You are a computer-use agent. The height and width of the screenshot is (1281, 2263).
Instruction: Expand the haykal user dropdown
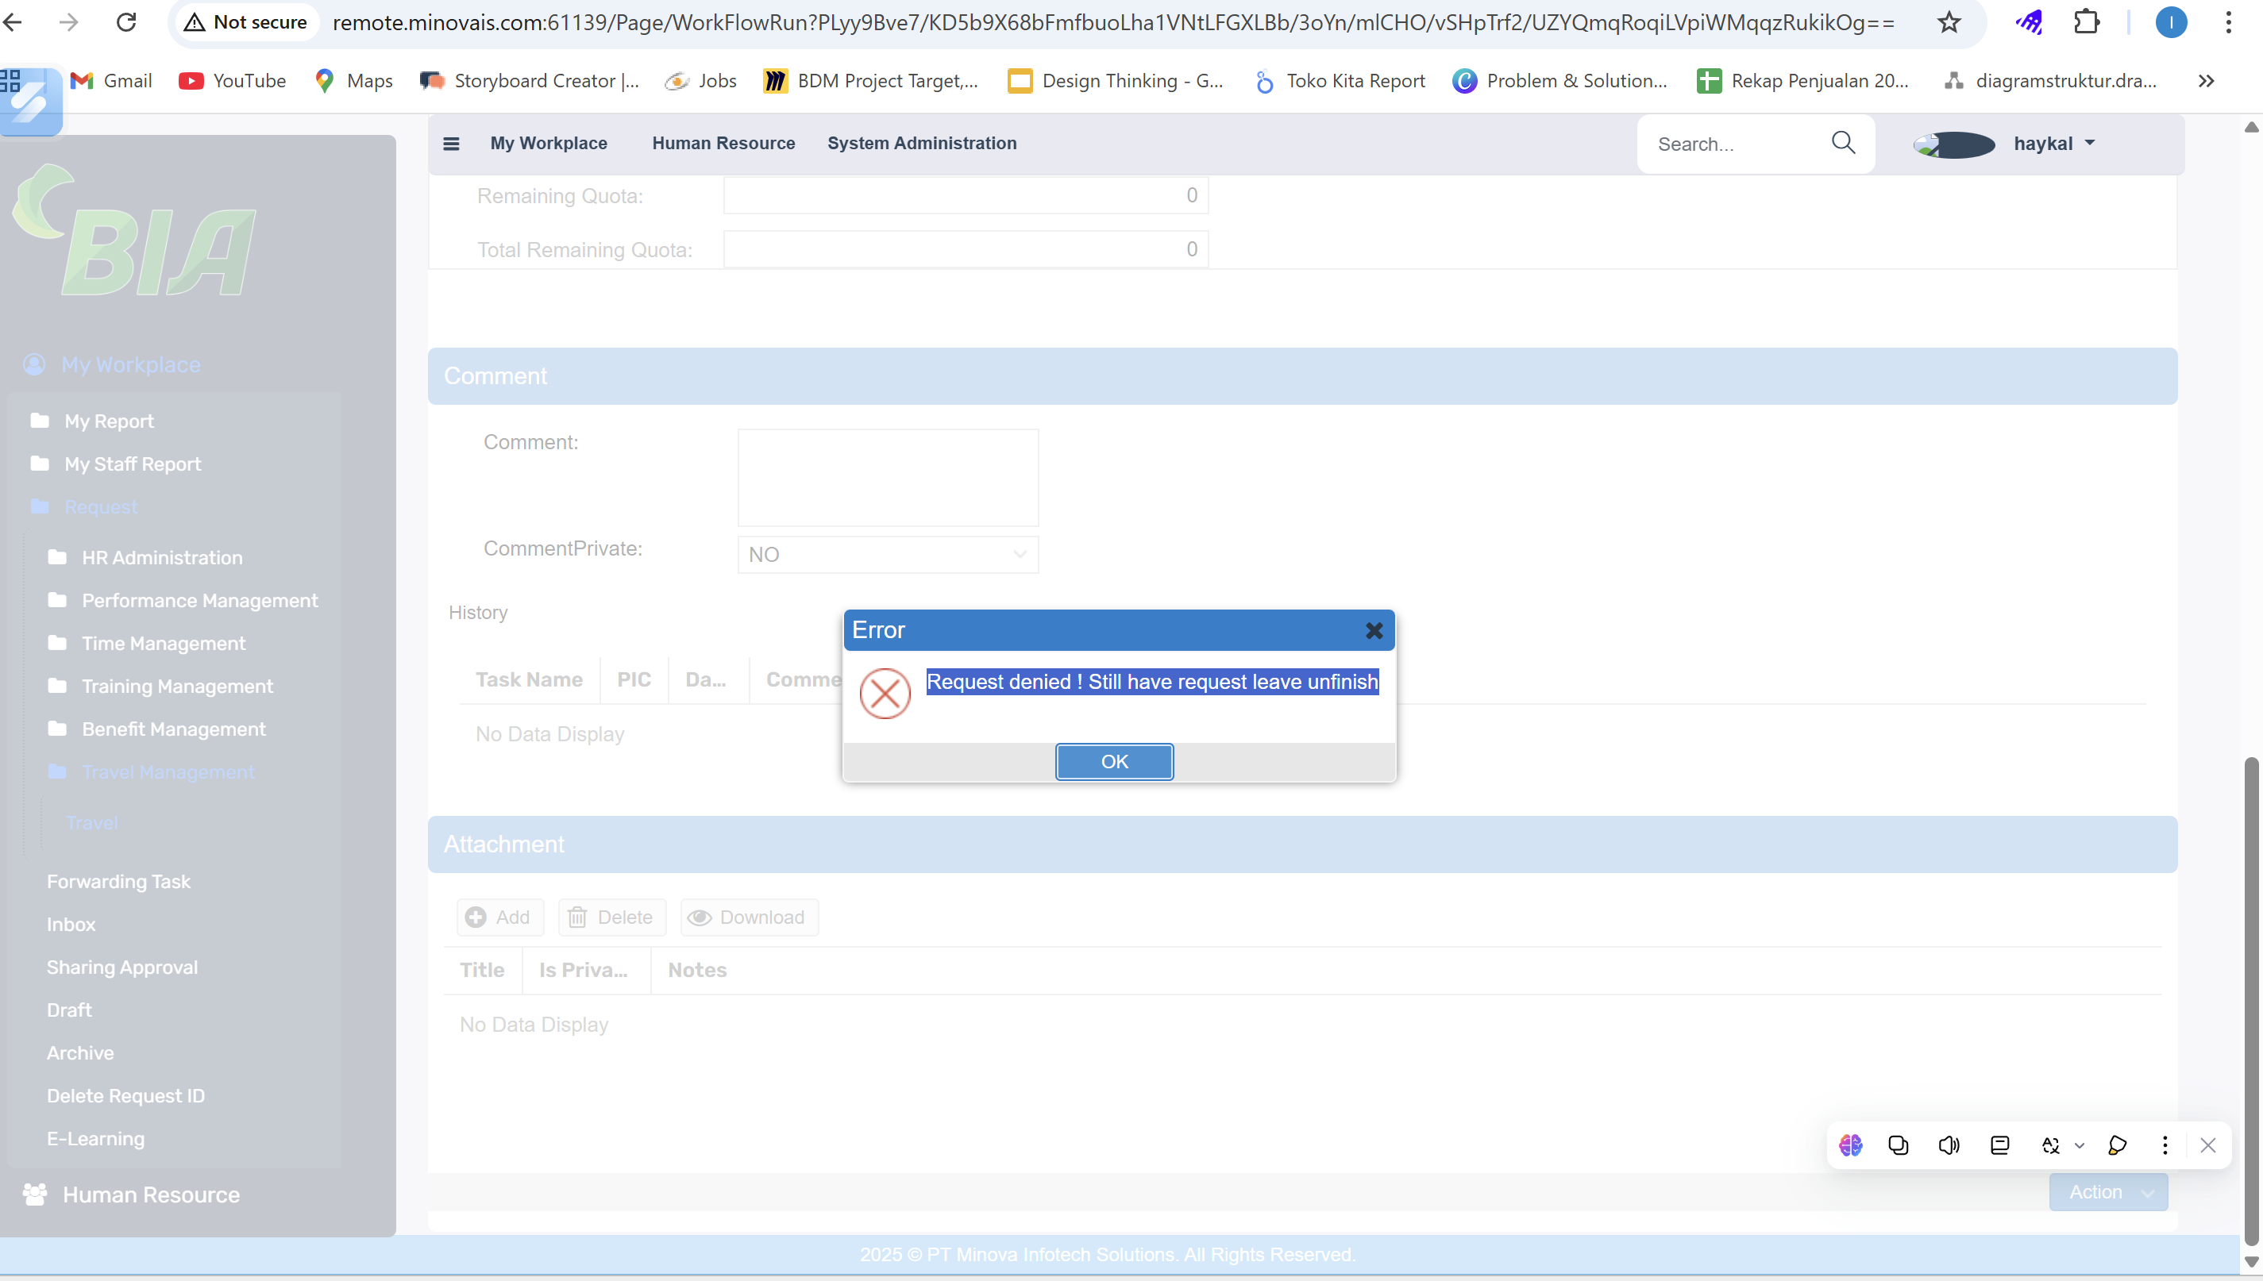pyautogui.click(x=2052, y=144)
